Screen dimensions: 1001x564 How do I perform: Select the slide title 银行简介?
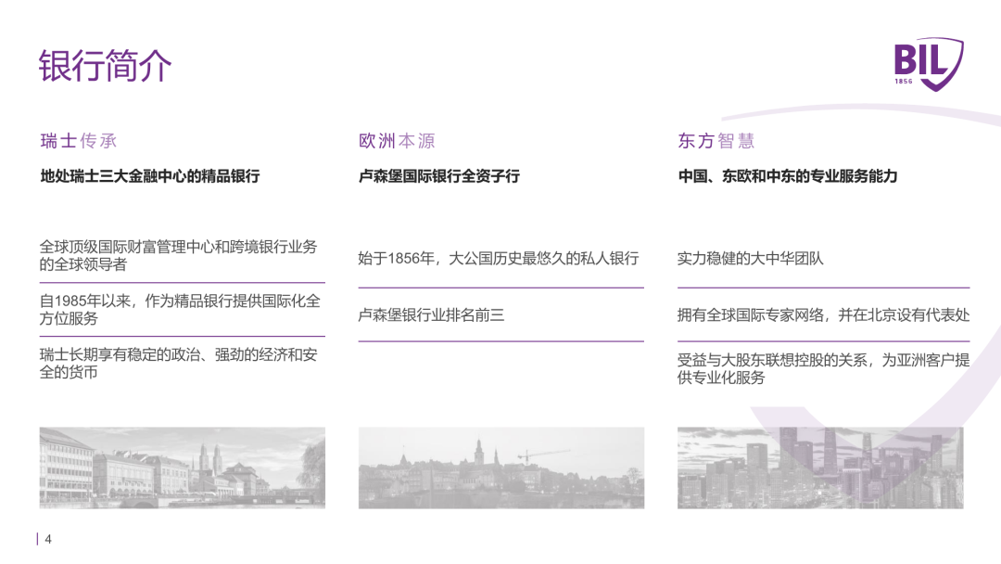click(105, 67)
